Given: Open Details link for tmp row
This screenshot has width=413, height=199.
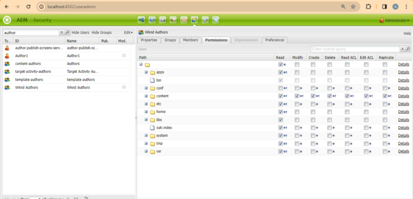Looking at the screenshot, I should (x=403, y=144).
